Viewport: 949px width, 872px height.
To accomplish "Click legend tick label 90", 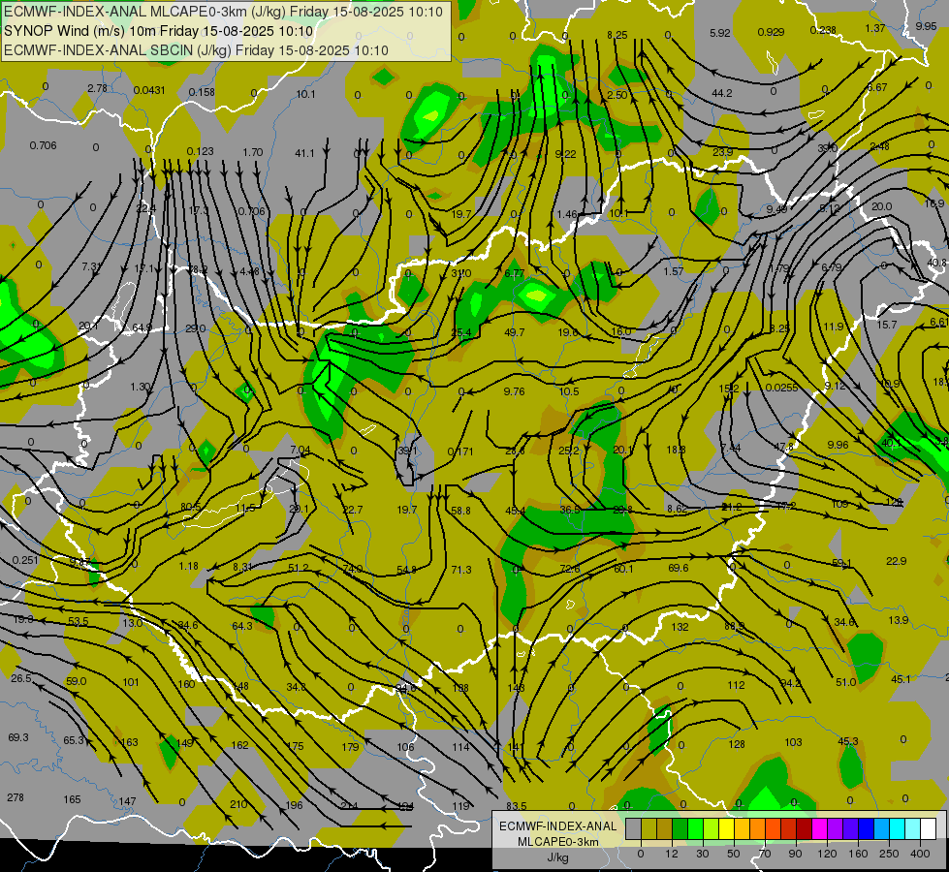I will pos(795,854).
